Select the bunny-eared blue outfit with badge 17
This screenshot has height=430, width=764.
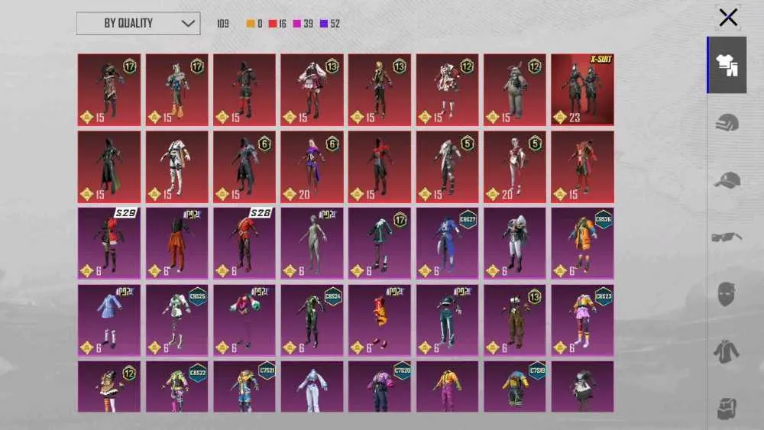[176, 89]
